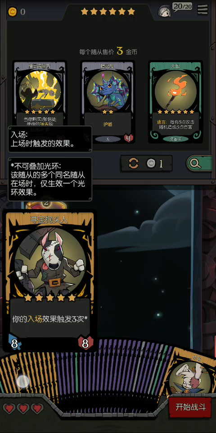Tap the player avatar portrait
Viewport: 216px width, 433px height.
point(165,11)
